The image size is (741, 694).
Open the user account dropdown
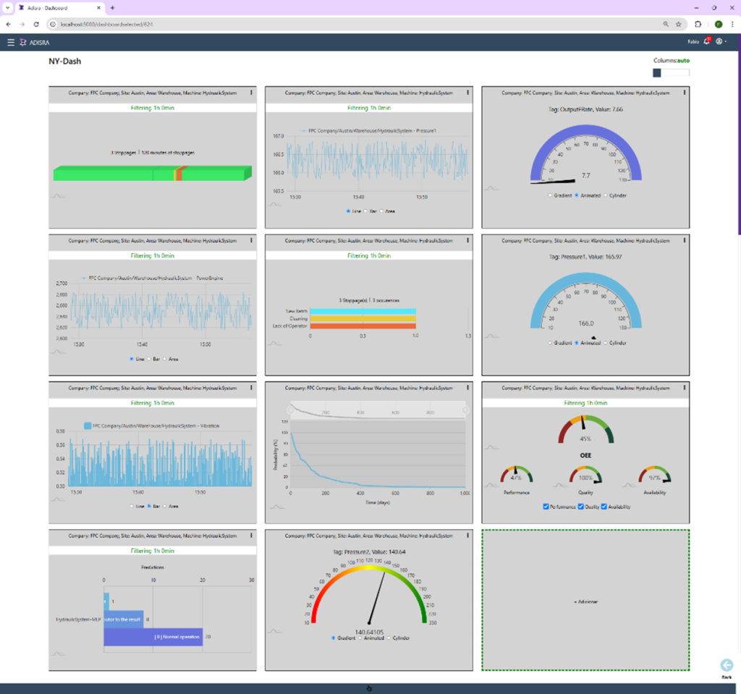[x=721, y=42]
